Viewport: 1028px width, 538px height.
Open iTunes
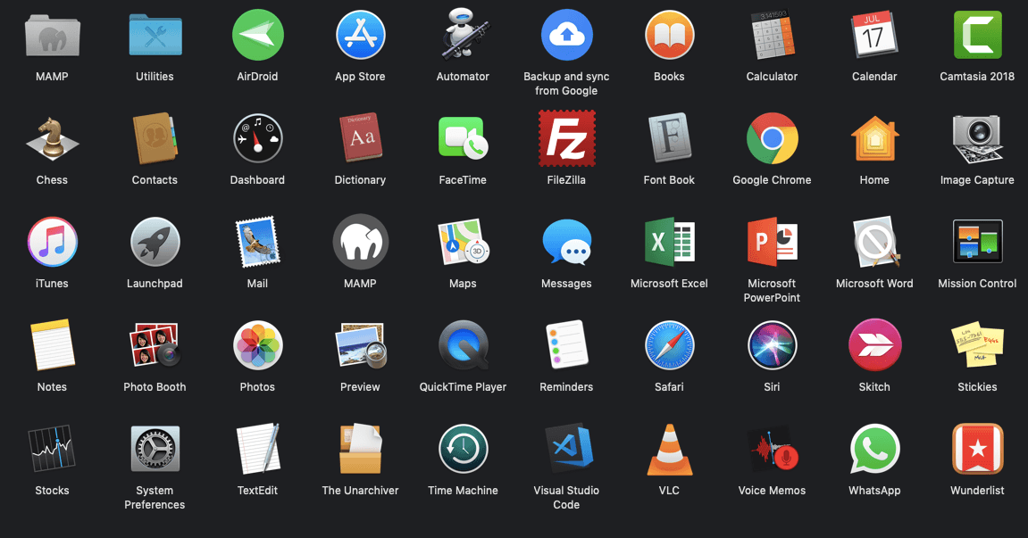52,242
